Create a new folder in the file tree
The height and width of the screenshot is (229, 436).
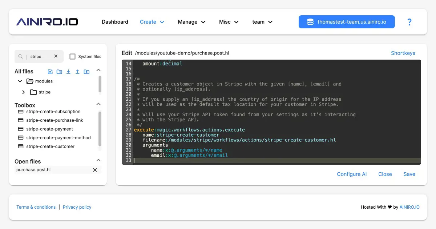click(x=59, y=72)
